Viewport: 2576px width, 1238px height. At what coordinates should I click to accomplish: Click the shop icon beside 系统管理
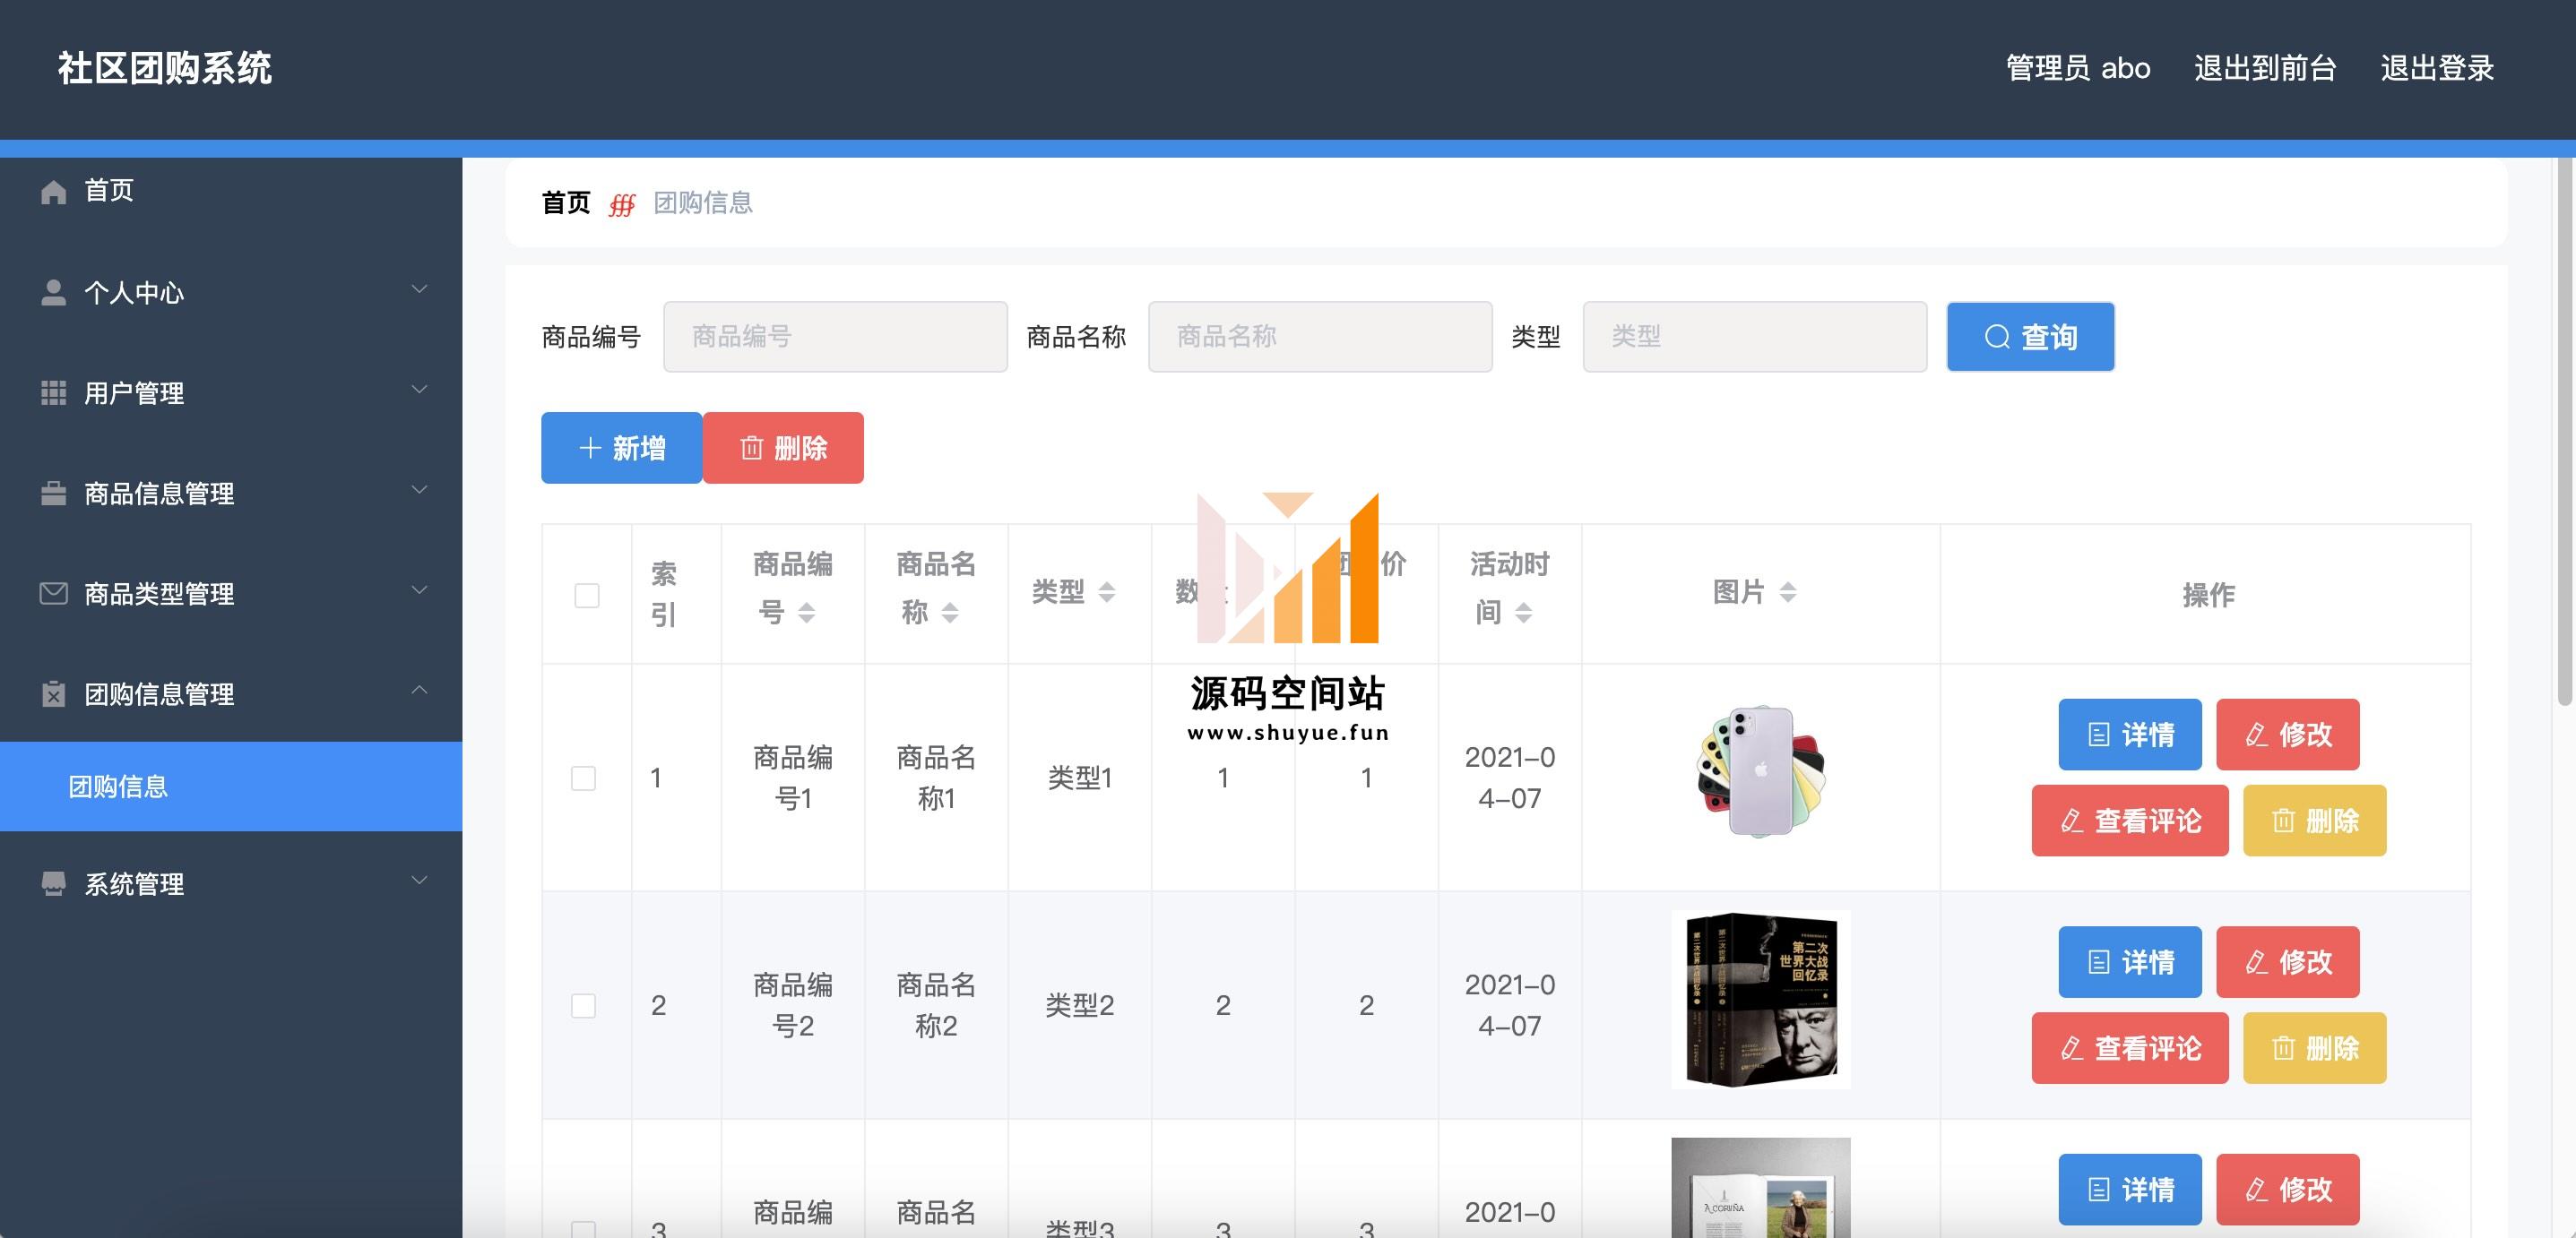point(54,883)
